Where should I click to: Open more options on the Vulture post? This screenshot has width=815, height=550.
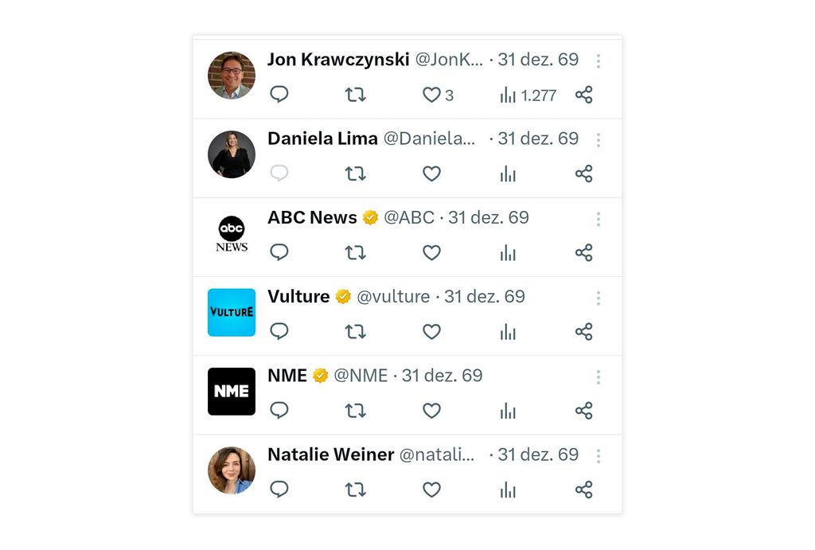tap(598, 298)
